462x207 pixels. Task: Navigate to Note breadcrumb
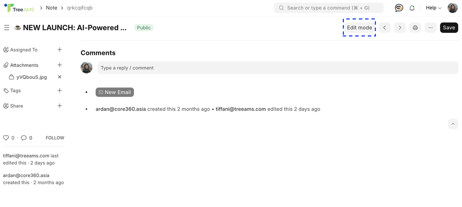coord(51,8)
